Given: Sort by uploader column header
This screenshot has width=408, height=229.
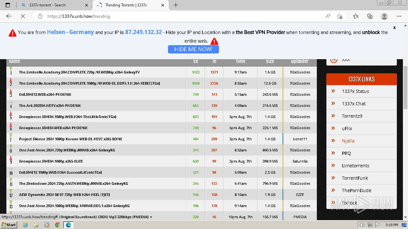Looking at the screenshot, I should click(x=300, y=61).
